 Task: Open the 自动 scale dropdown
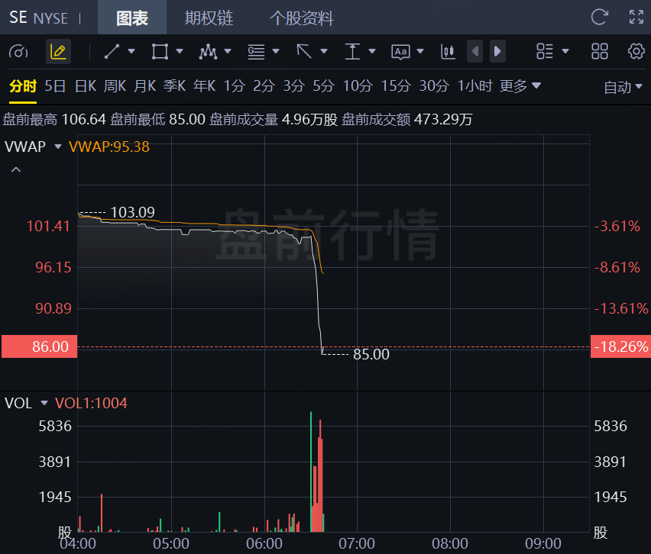tap(623, 87)
